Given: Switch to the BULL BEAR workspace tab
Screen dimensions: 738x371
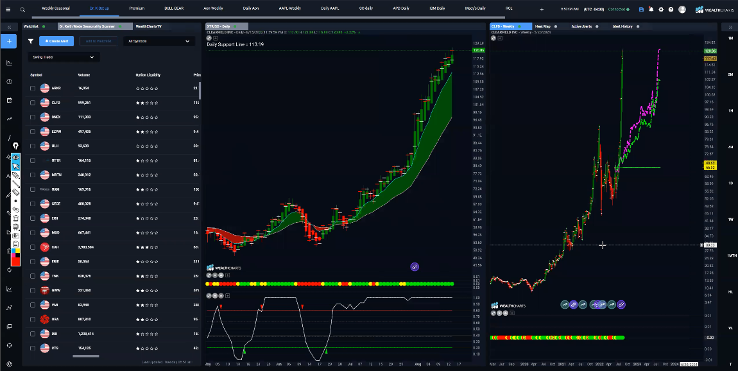Looking at the screenshot, I should (x=174, y=8).
